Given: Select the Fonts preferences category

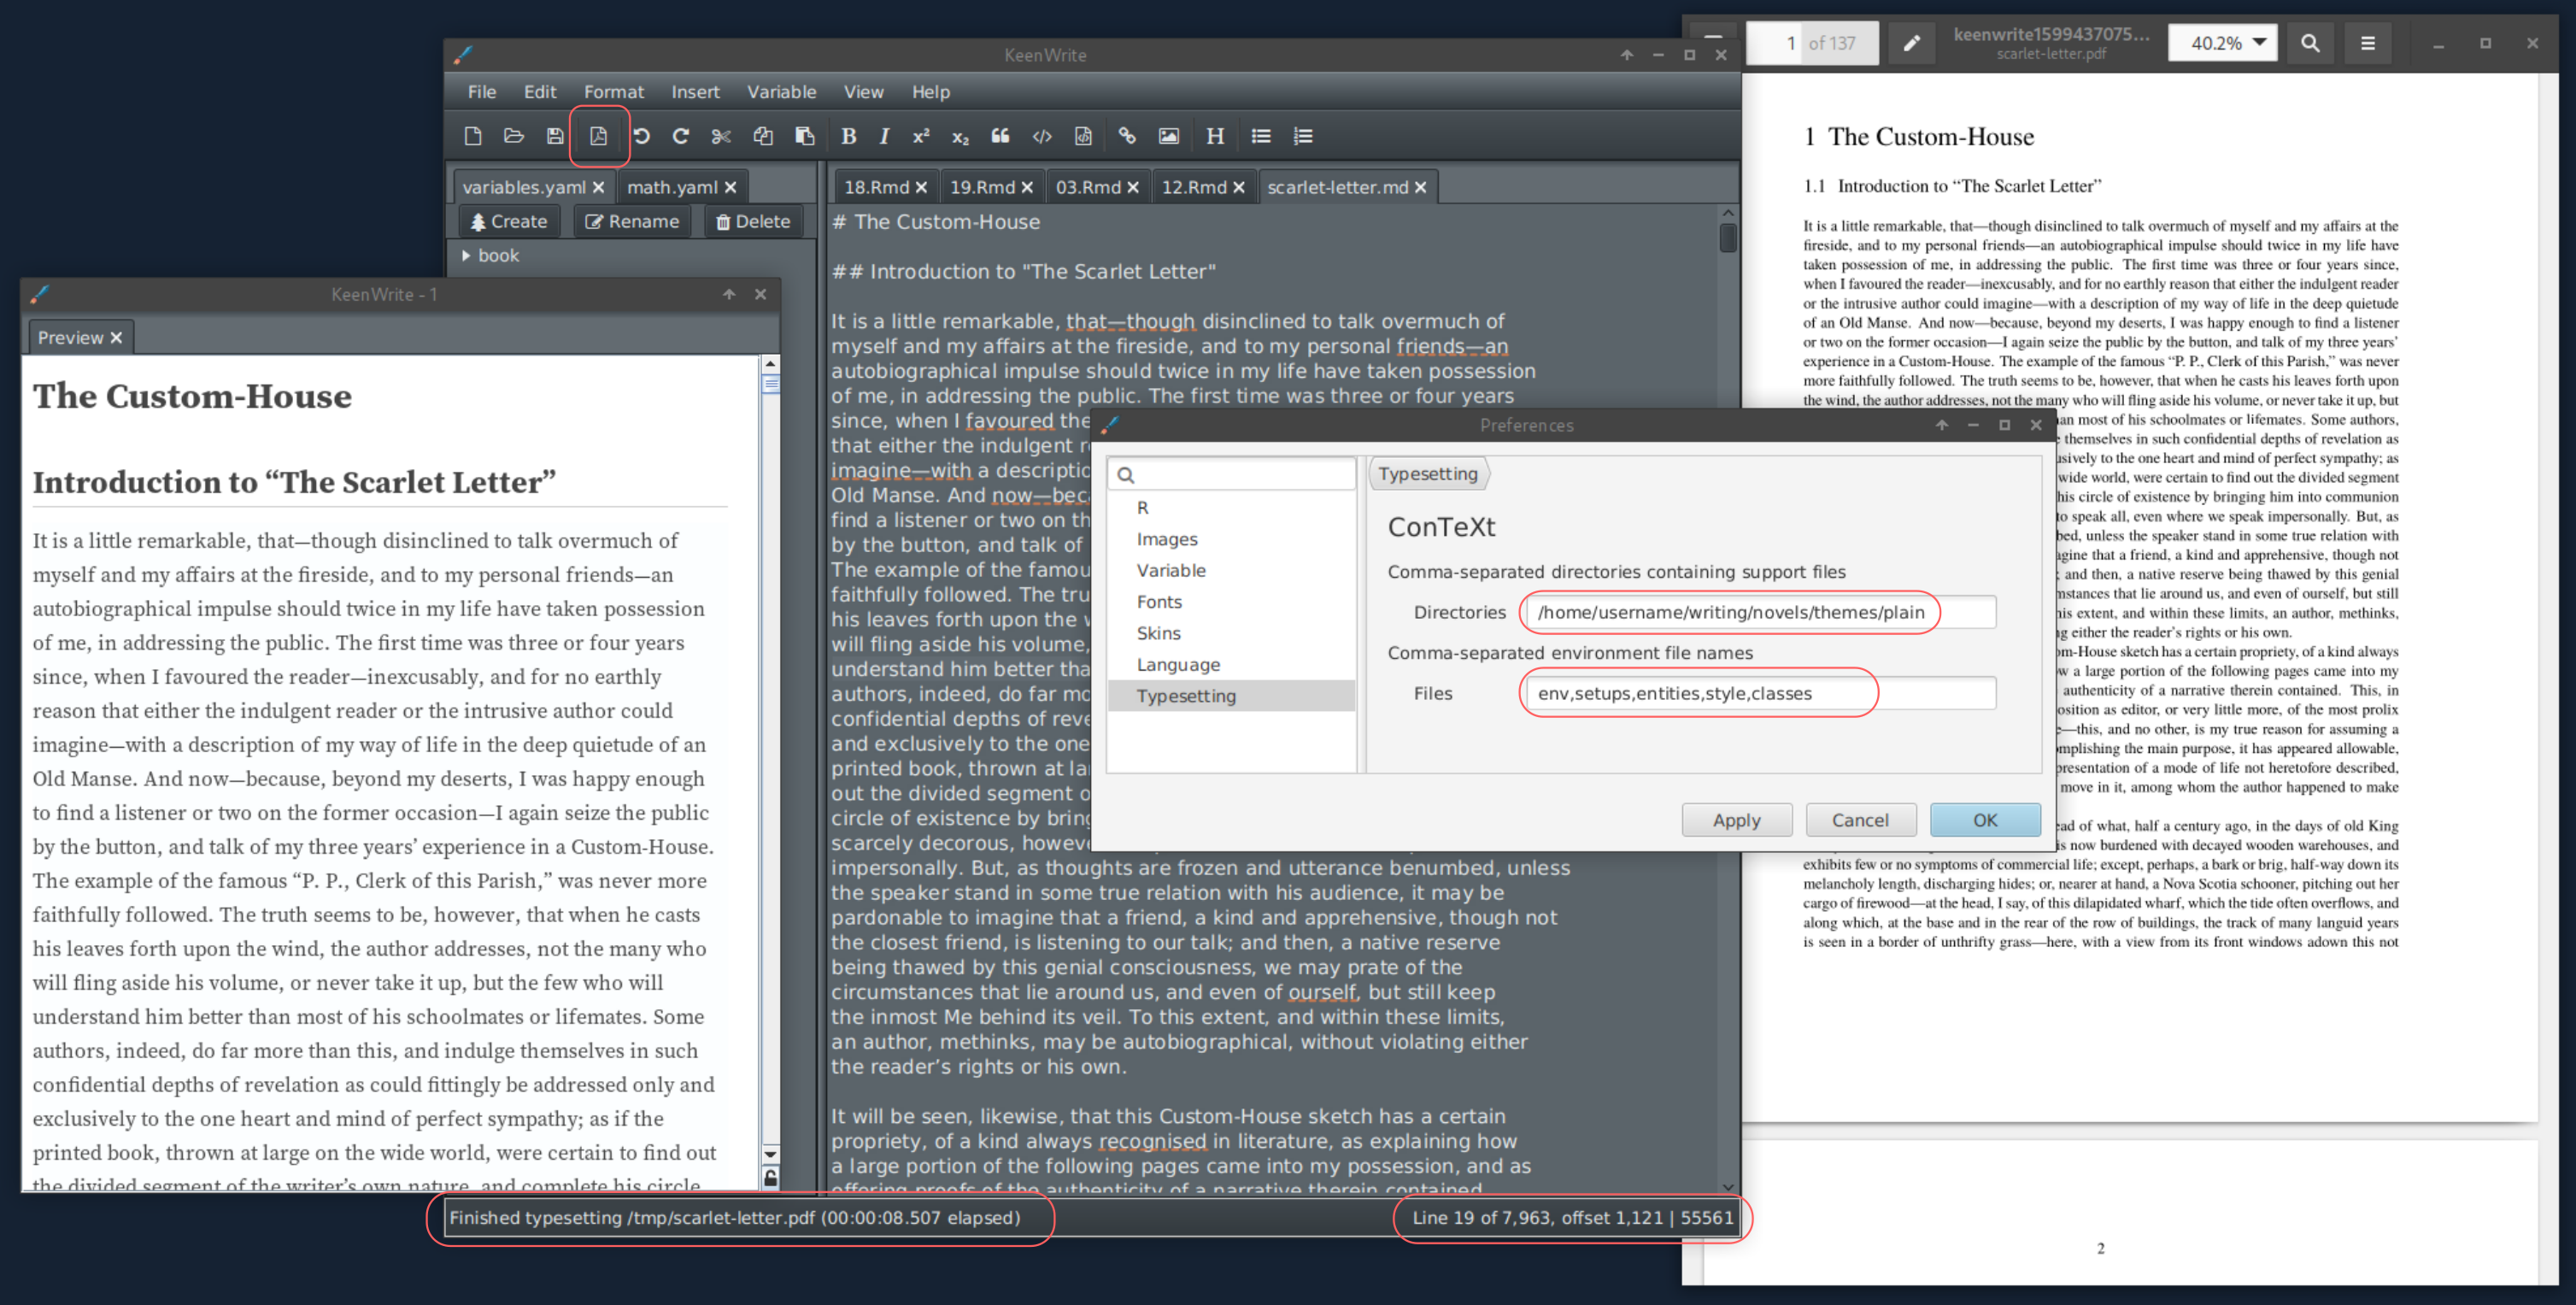Looking at the screenshot, I should tap(1231, 602).
